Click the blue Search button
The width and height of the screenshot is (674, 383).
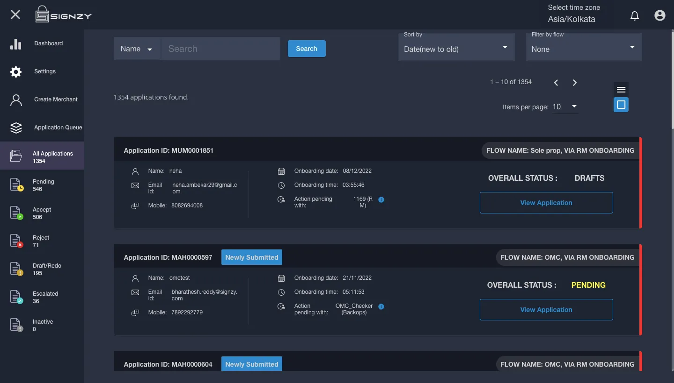coord(307,49)
